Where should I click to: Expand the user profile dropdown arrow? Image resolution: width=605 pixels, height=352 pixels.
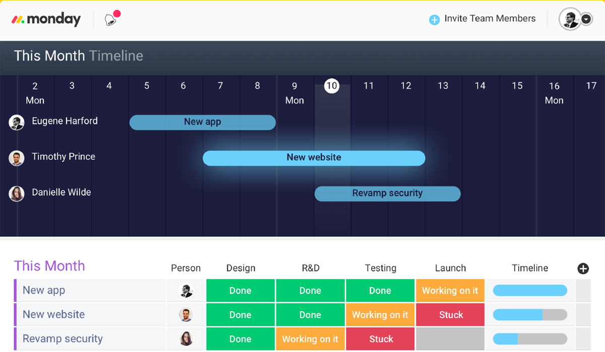click(586, 19)
